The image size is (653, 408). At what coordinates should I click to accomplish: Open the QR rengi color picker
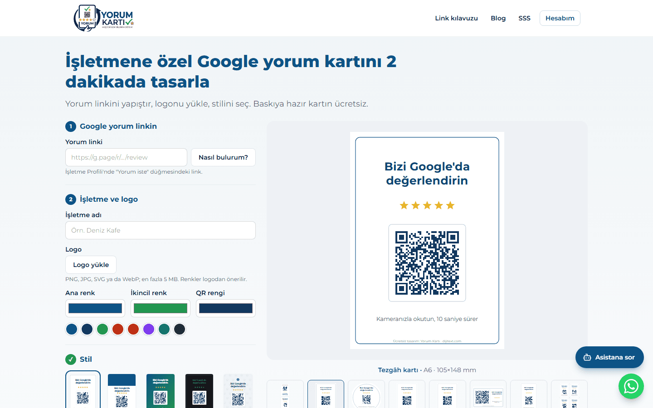[226, 308]
